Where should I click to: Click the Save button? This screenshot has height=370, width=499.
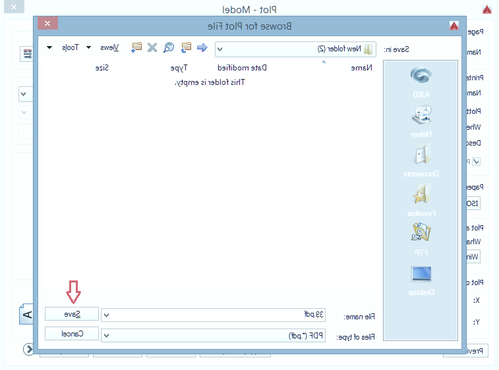tap(72, 314)
